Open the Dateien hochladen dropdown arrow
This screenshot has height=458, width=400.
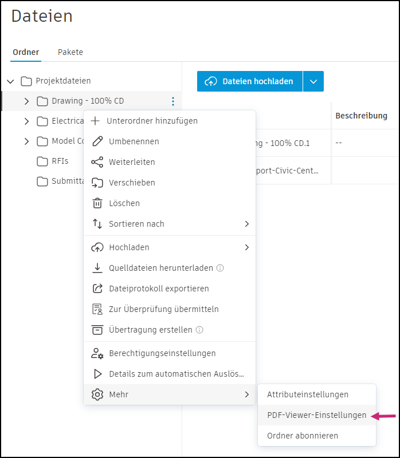tap(313, 81)
